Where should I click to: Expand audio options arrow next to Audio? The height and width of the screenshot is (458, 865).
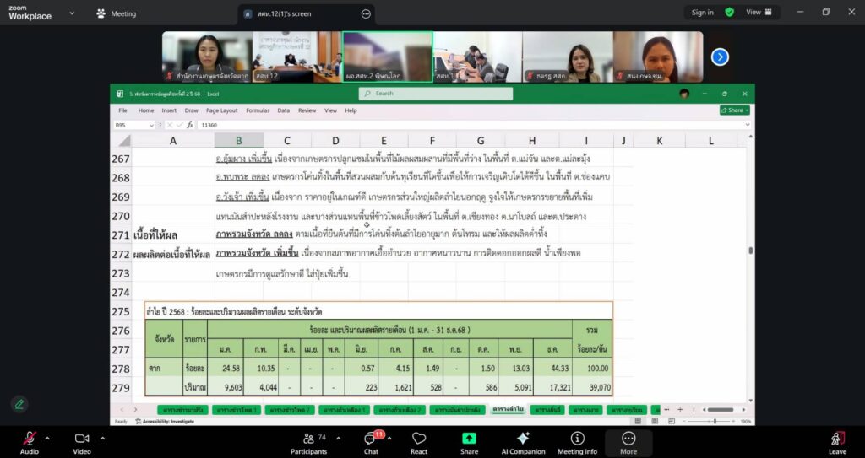47,438
